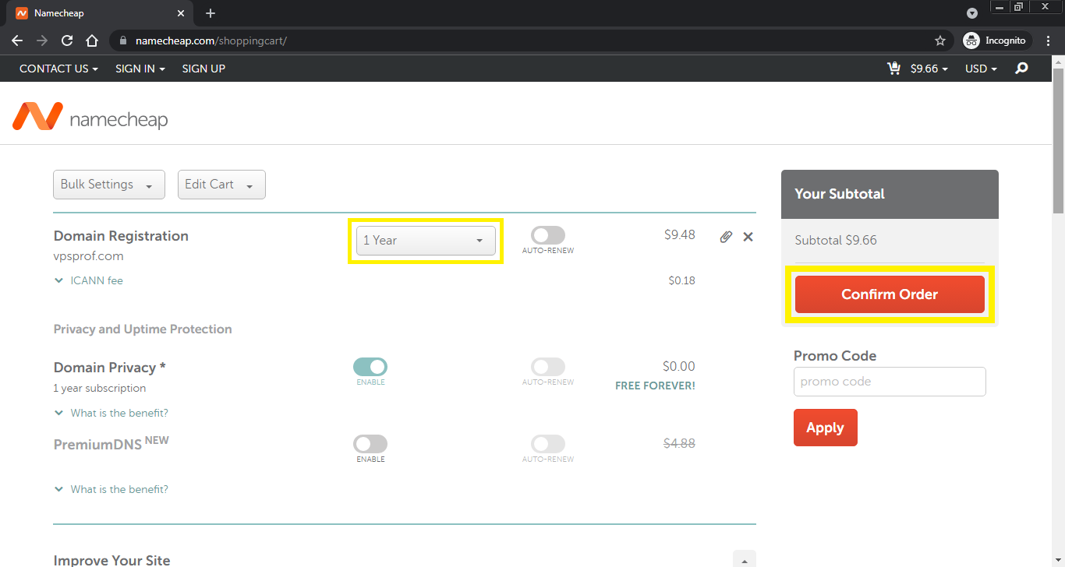This screenshot has width=1065, height=567.
Task: Click the $9.48 domain price
Action: pyautogui.click(x=679, y=234)
